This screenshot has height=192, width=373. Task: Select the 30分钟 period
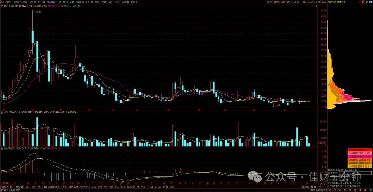click(x=41, y=2)
